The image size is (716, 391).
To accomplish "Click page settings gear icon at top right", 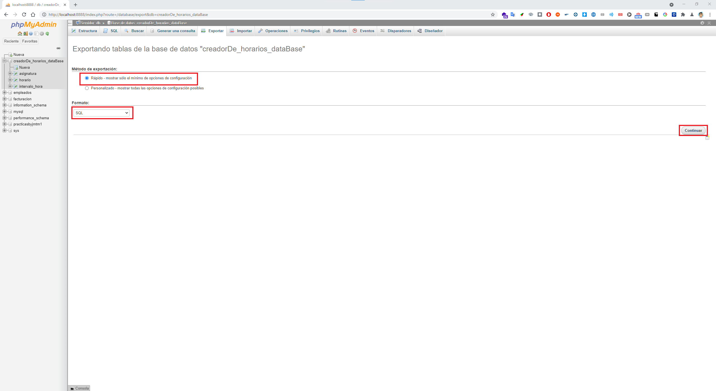I will [x=702, y=23].
